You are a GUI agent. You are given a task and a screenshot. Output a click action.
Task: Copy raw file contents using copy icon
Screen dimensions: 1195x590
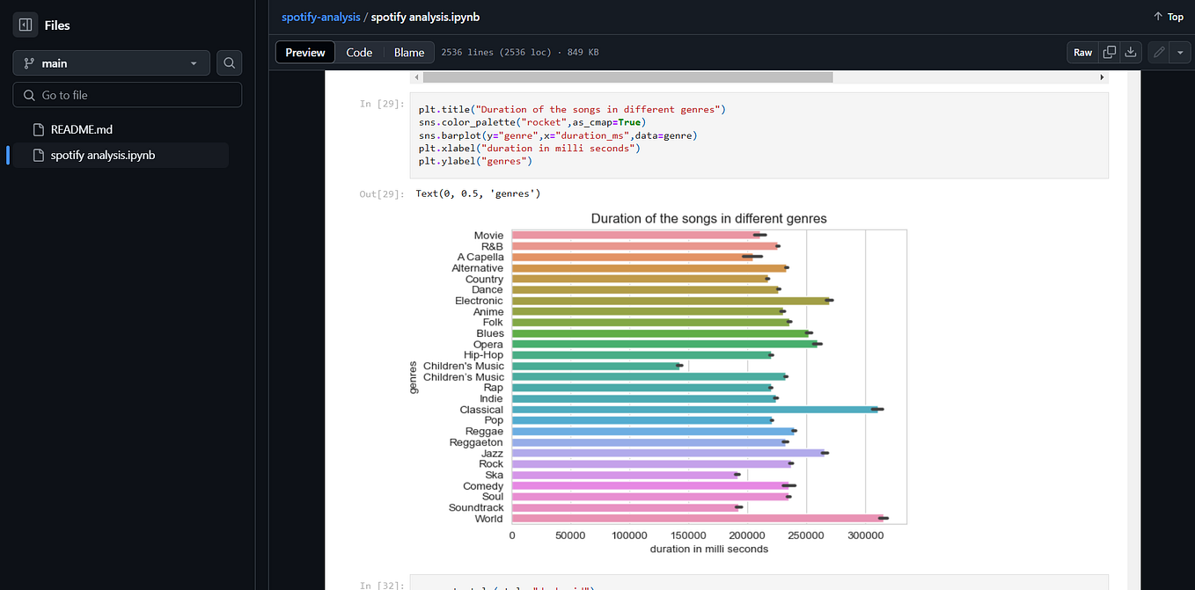pyautogui.click(x=1110, y=52)
